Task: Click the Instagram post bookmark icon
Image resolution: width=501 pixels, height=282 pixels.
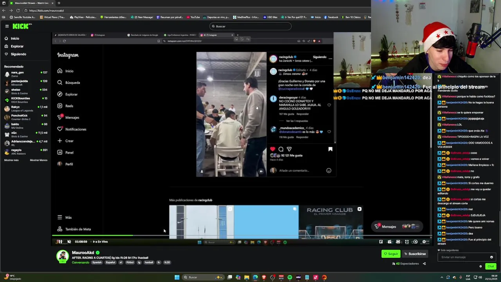Action: (x=330, y=149)
